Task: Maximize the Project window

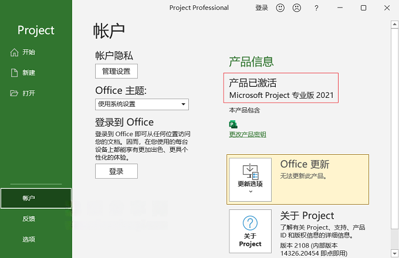Action: click(x=363, y=8)
